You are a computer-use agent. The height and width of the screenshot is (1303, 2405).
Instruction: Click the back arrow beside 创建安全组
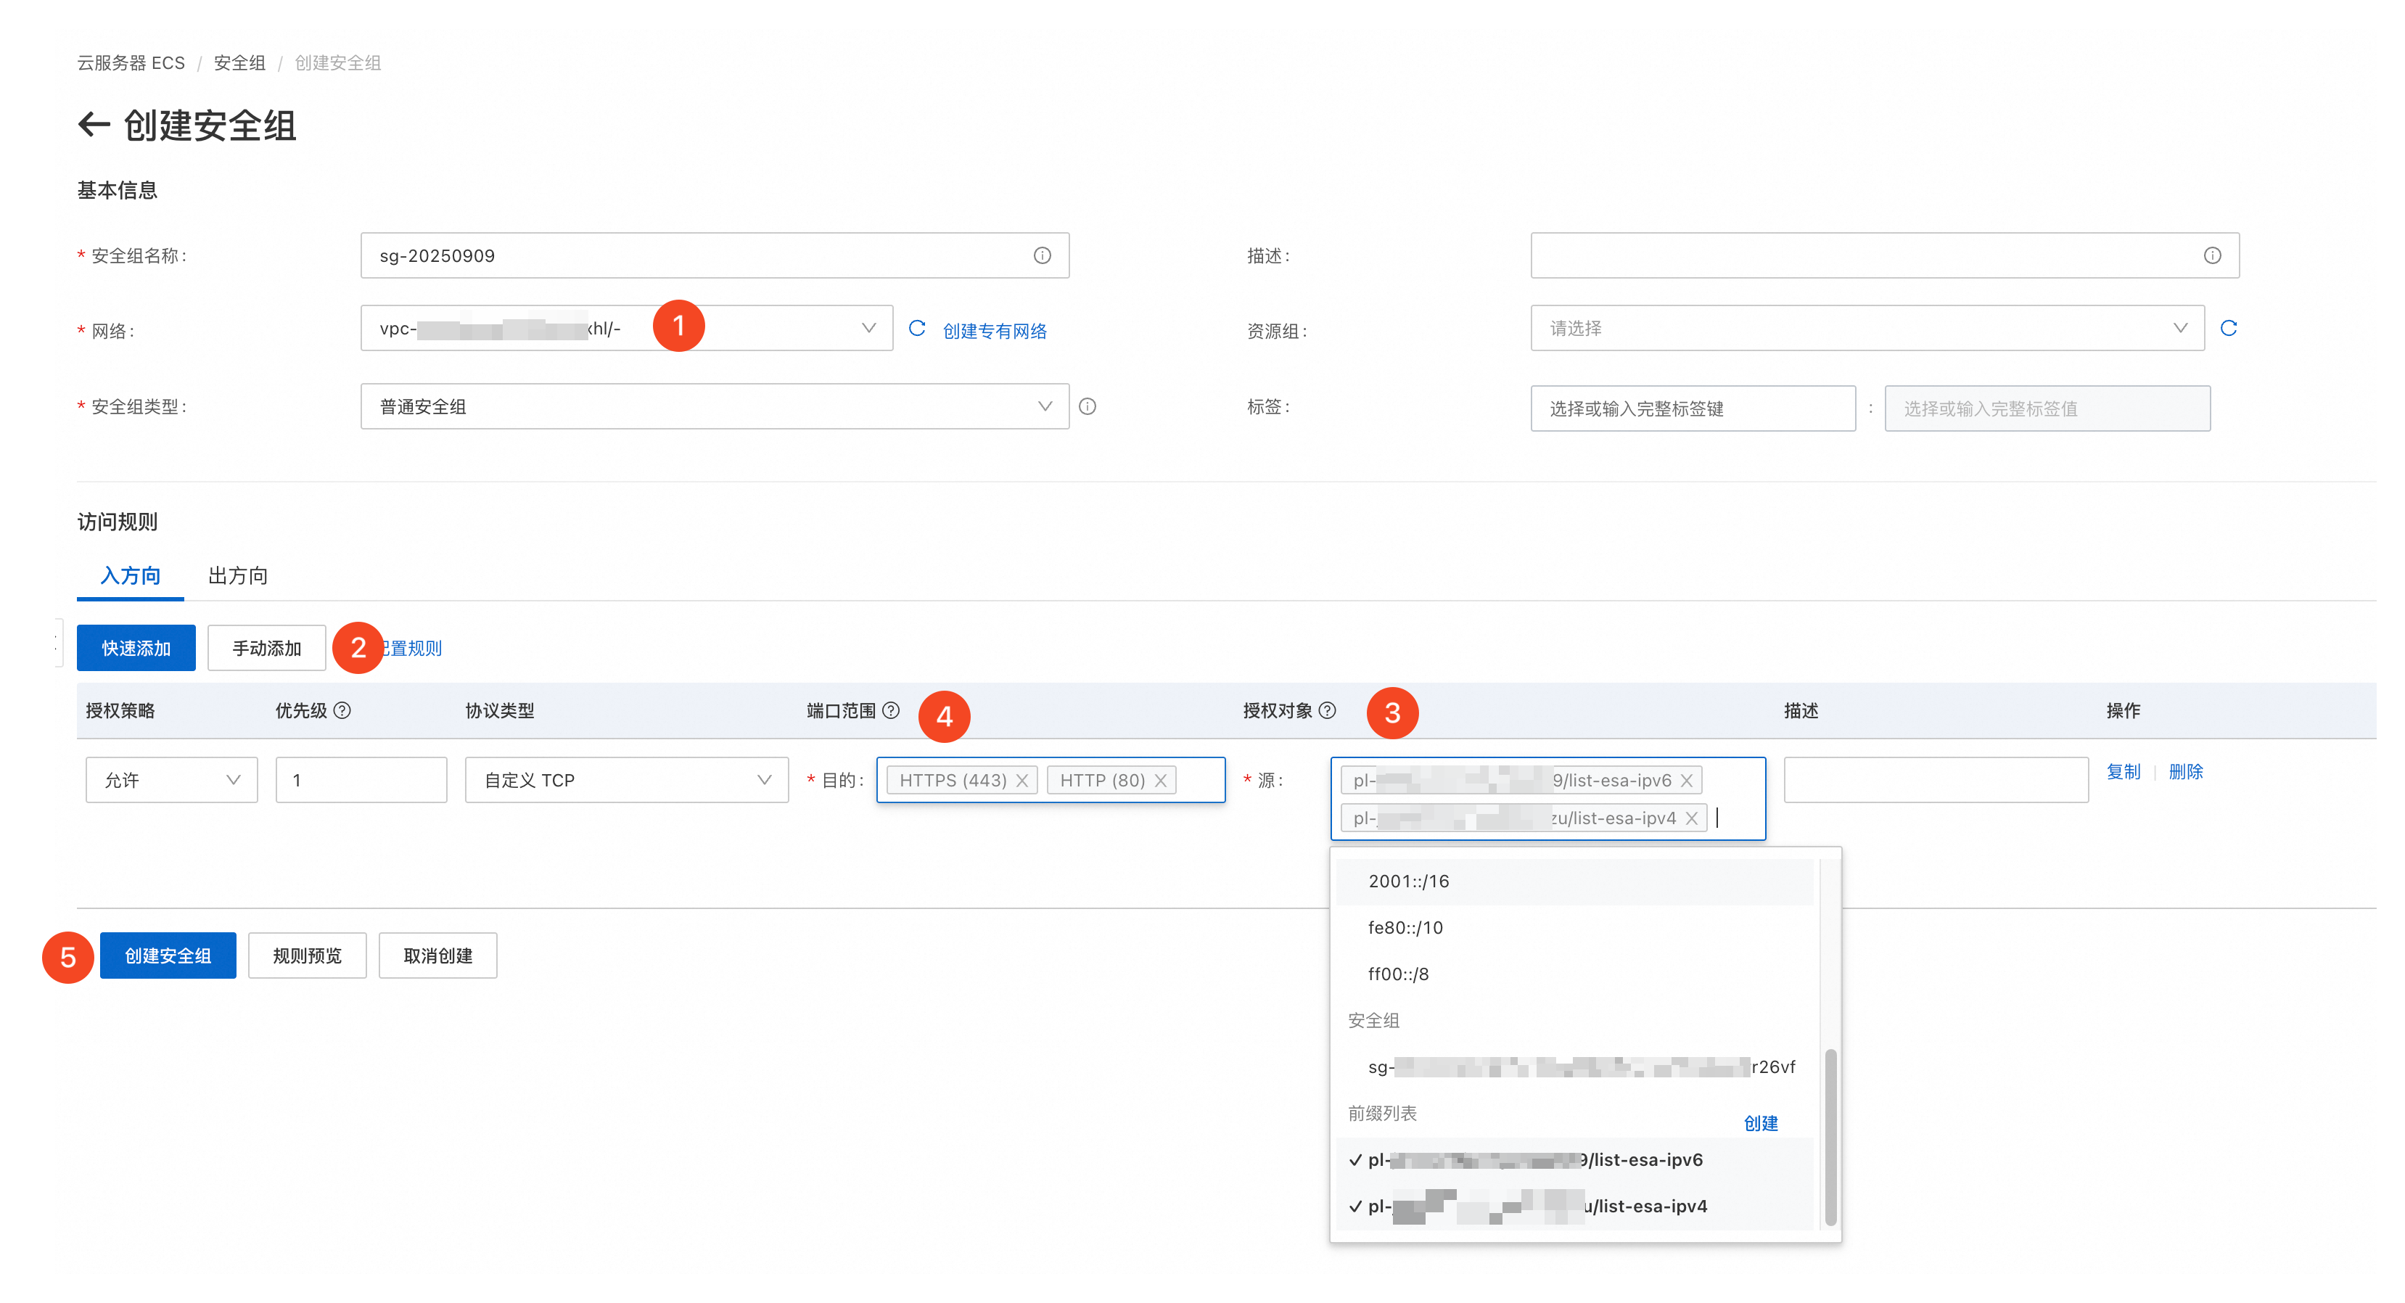[x=94, y=124]
